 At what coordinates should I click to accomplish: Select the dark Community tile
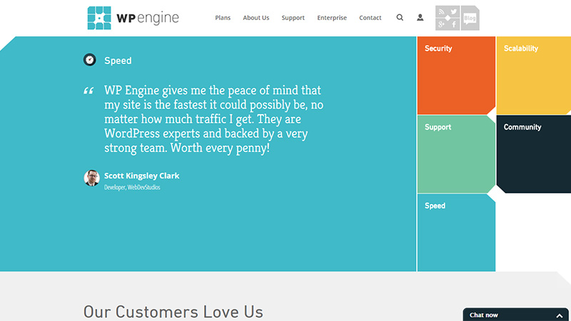(x=534, y=154)
